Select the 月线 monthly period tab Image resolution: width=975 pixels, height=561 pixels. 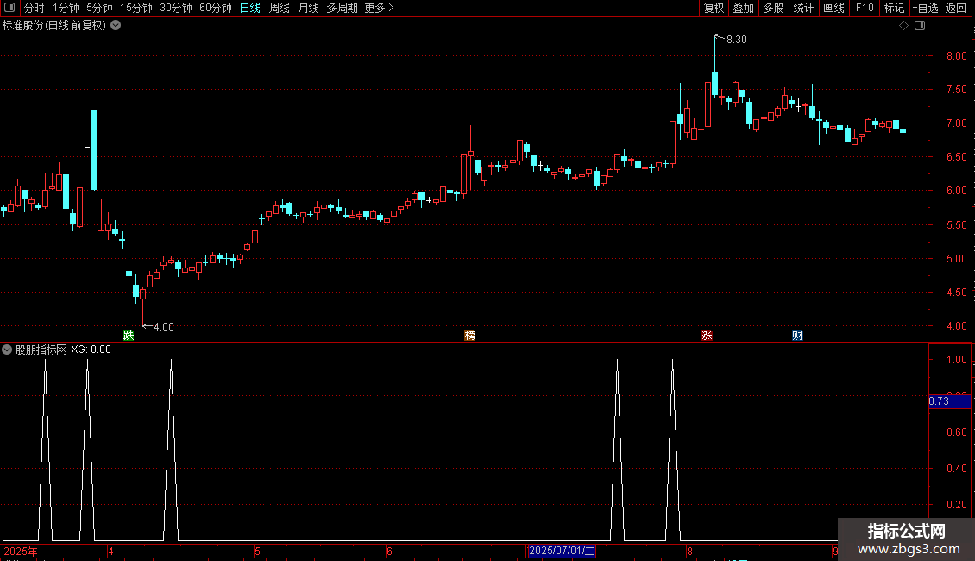pos(308,8)
